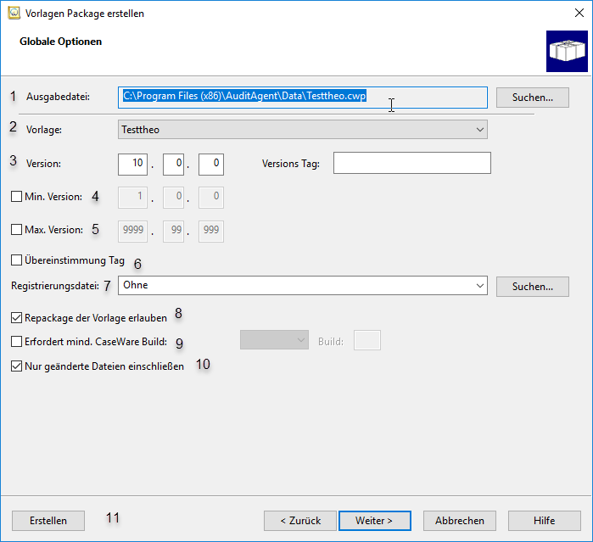
Task: Click the major Version field showing 10
Action: pyautogui.click(x=135, y=163)
